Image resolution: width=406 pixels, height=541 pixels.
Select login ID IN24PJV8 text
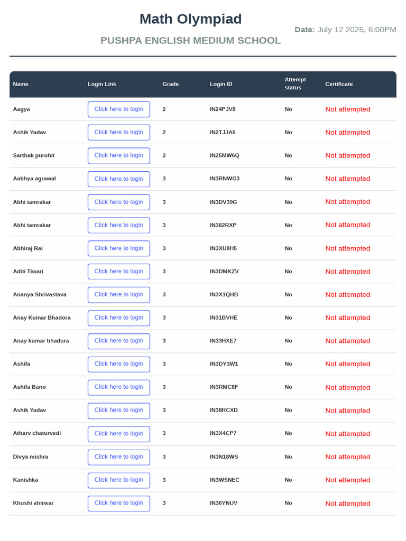click(223, 109)
